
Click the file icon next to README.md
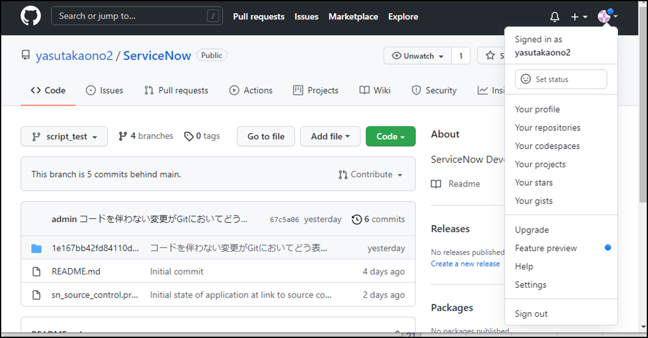click(36, 271)
